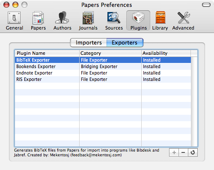Image resolution: width=214 pixels, height=170 pixels.
Task: Open the Papers preferences pane
Action: (38, 21)
